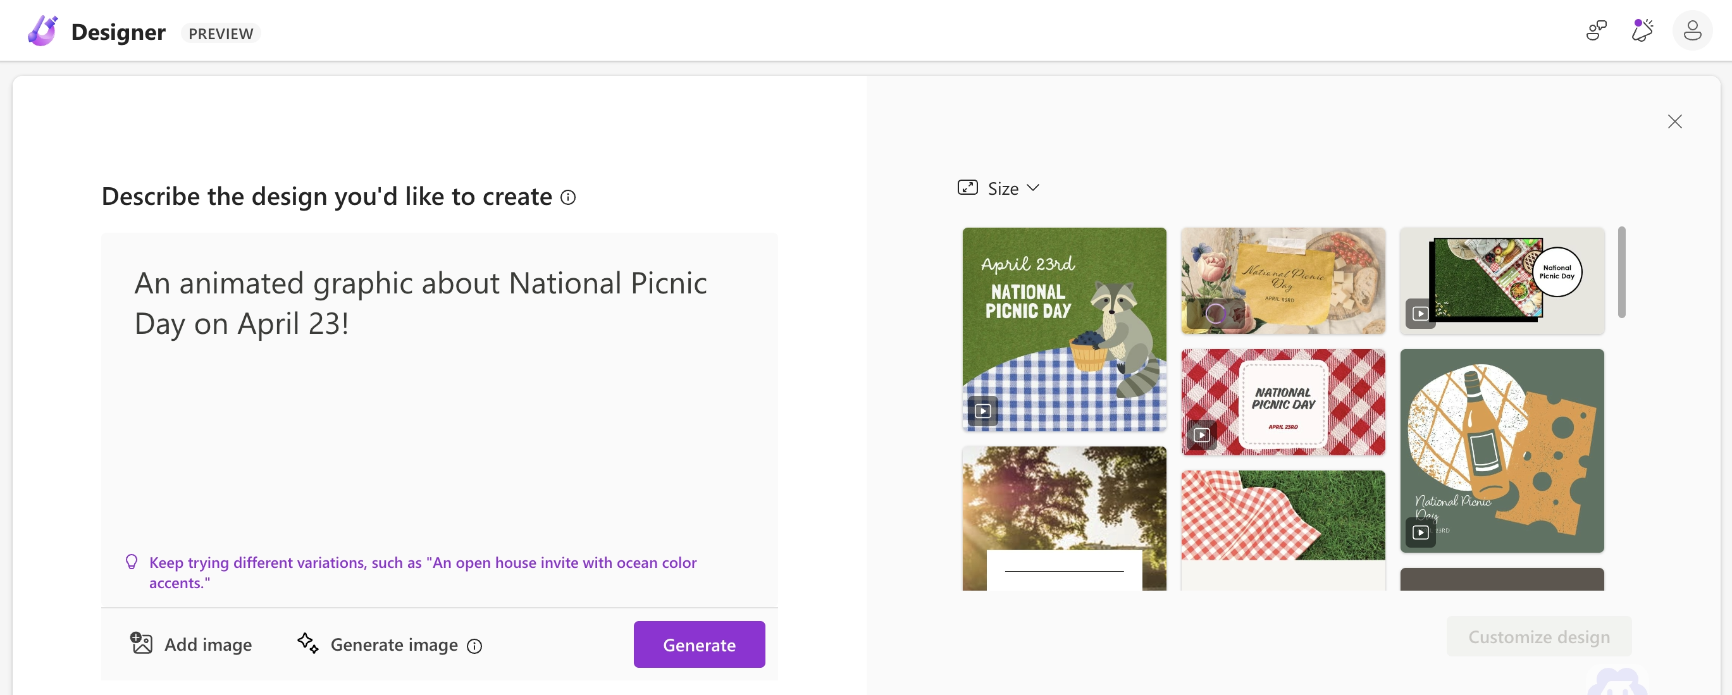The image size is (1732, 695).
Task: Click the Customize design button
Action: click(x=1538, y=637)
